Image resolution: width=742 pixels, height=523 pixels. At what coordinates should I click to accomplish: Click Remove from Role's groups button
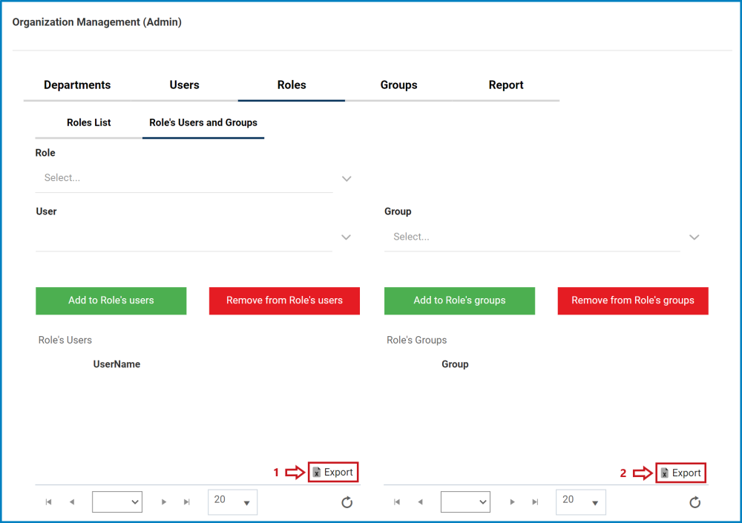point(633,300)
